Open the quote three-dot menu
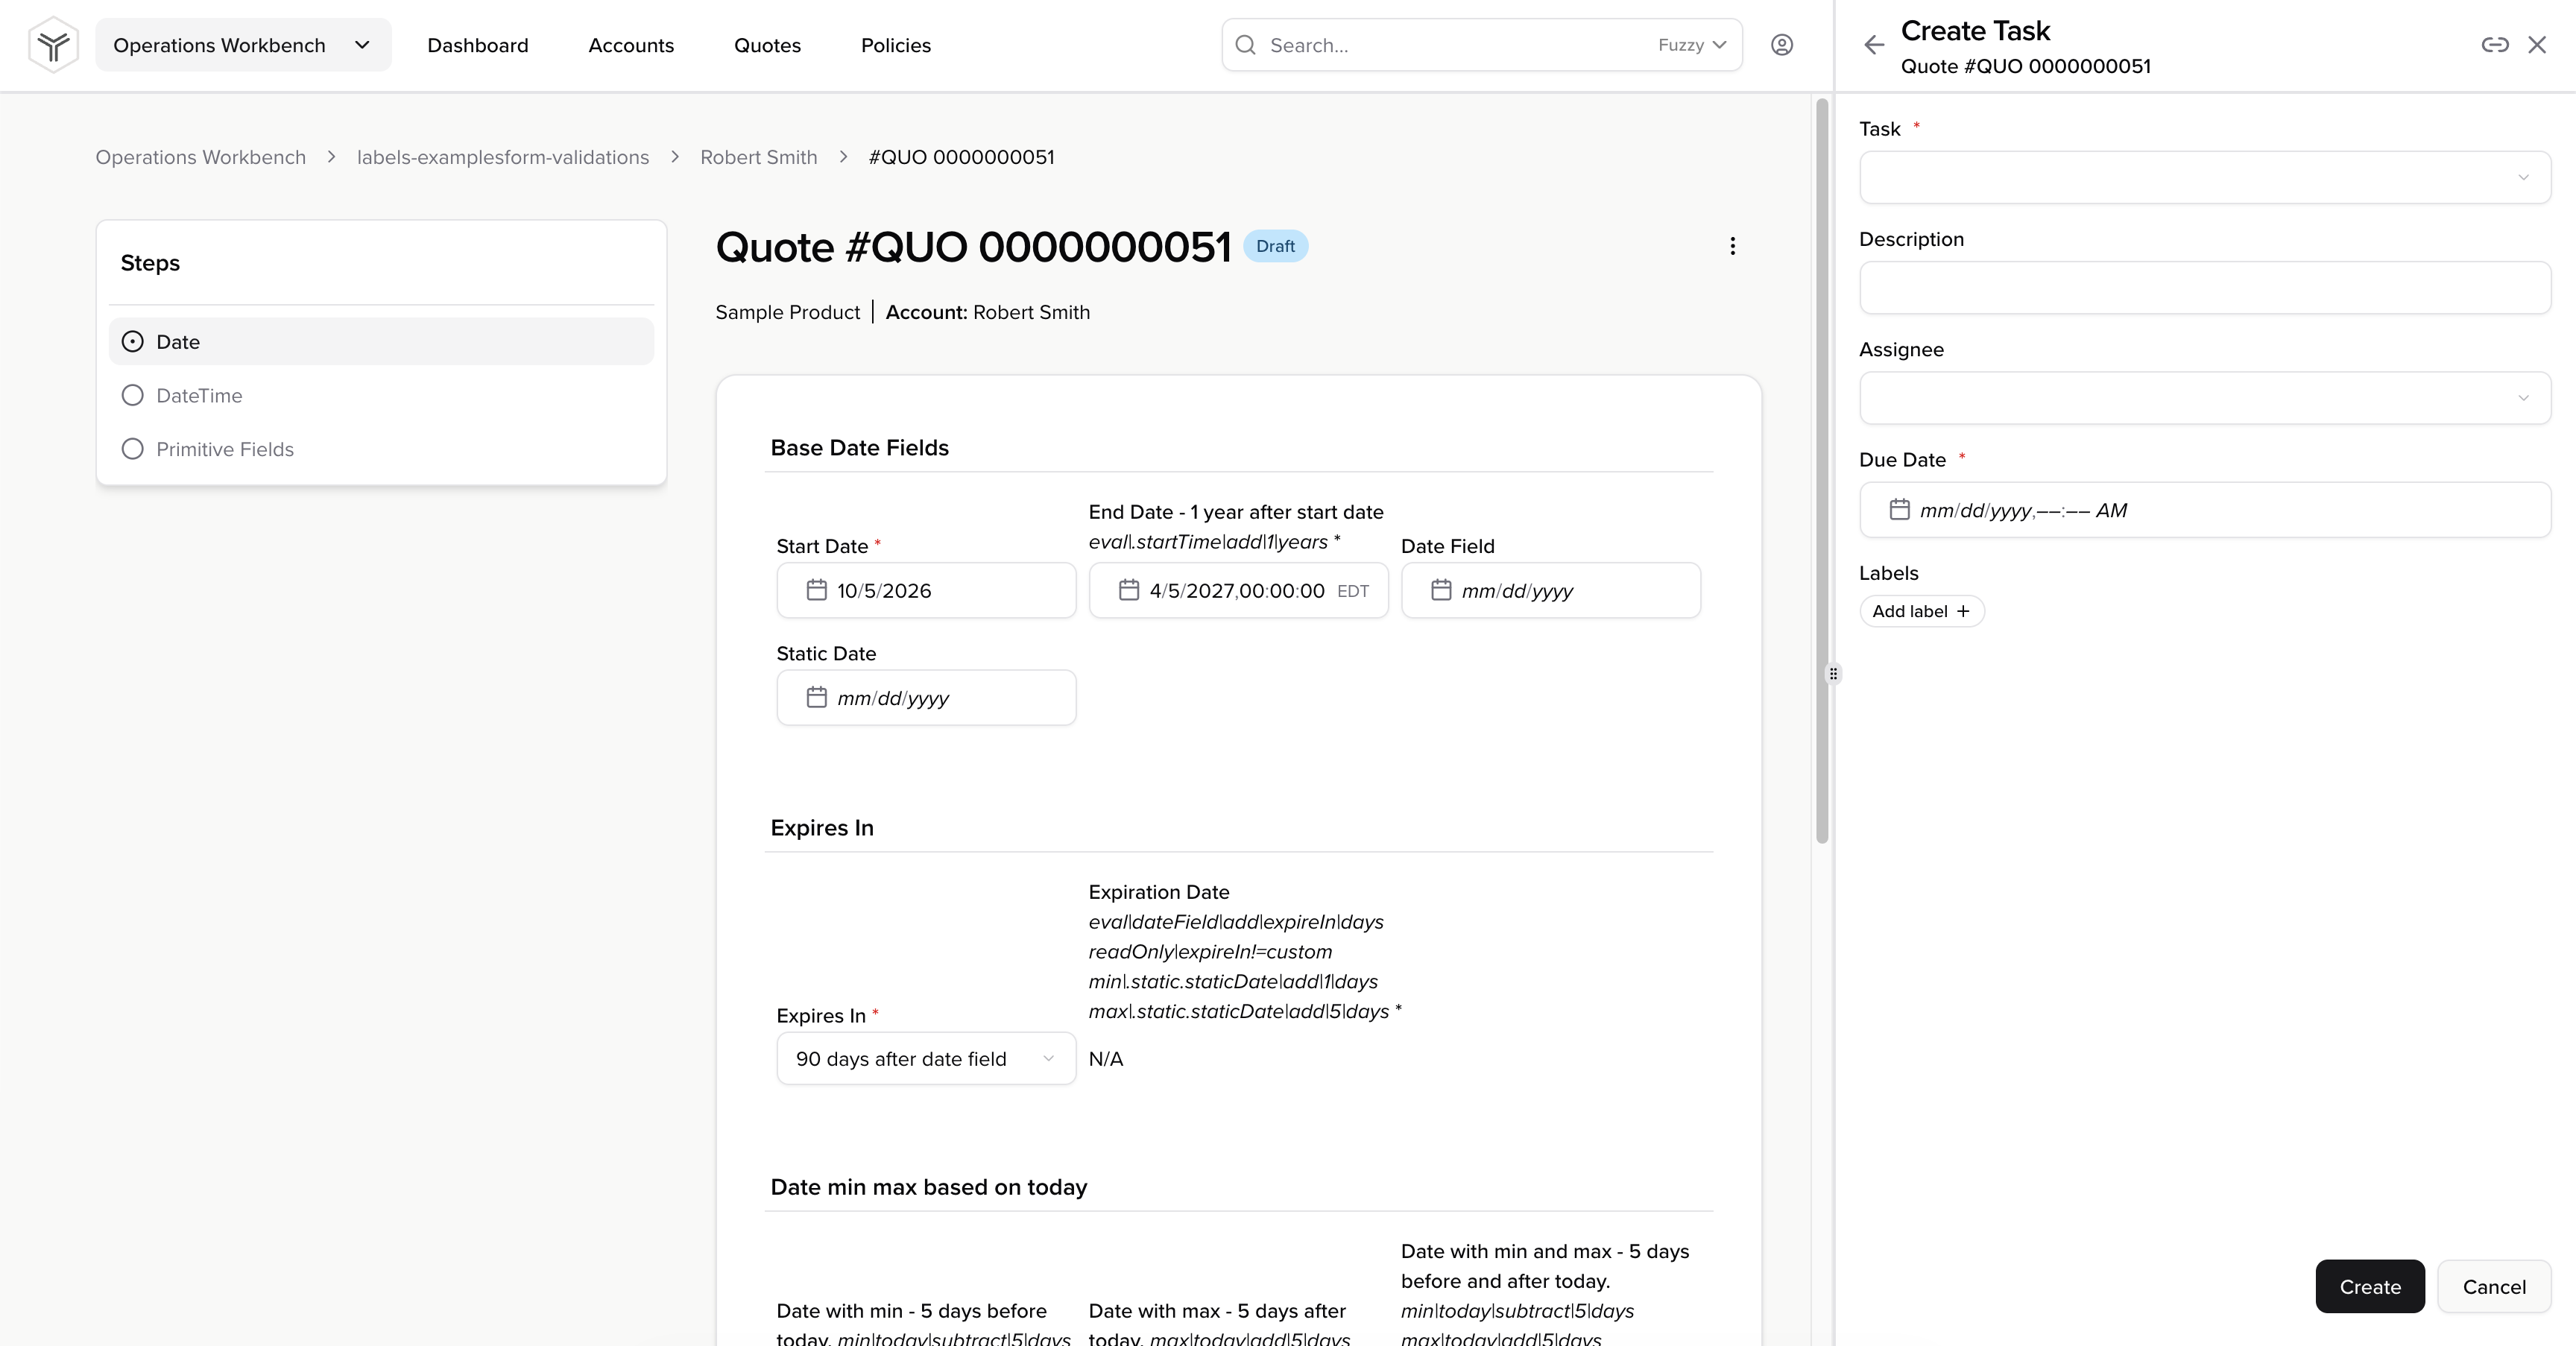This screenshot has width=2576, height=1346. [1733, 246]
